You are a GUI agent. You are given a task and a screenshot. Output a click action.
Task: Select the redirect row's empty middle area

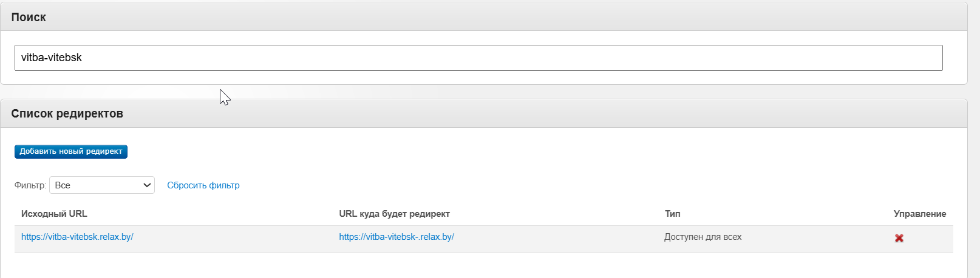click(x=559, y=239)
